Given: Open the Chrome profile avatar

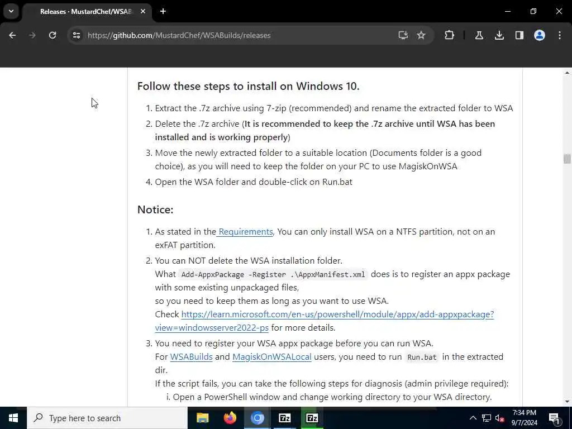Looking at the screenshot, I should 540,35.
